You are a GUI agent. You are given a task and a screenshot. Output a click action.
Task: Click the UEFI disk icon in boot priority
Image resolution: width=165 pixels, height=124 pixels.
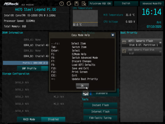(124, 42)
